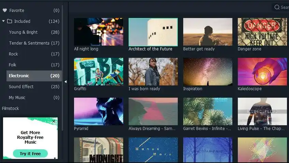
Task: Click the Included folder icon
Action: click(x=10, y=21)
